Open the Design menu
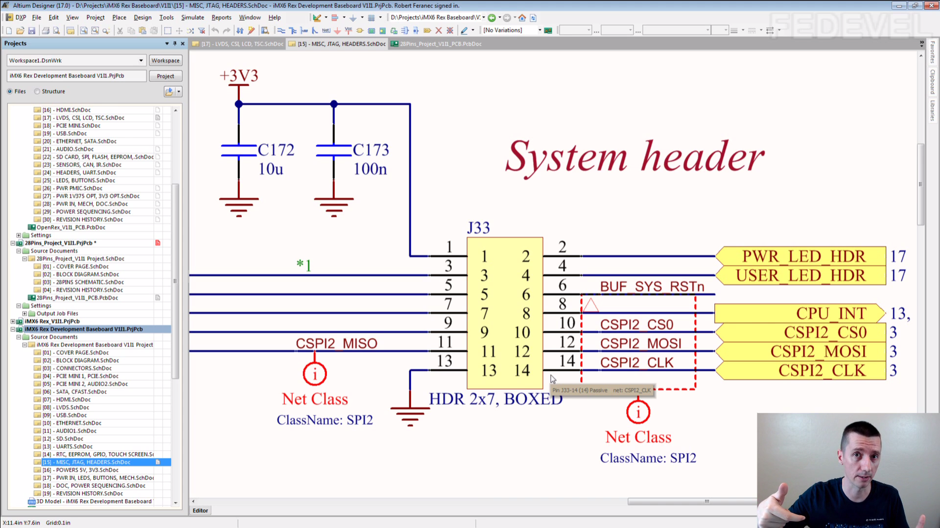 click(142, 18)
